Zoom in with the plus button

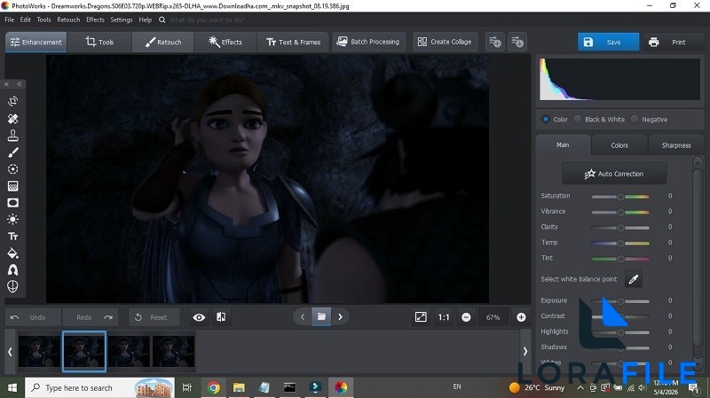(x=521, y=317)
